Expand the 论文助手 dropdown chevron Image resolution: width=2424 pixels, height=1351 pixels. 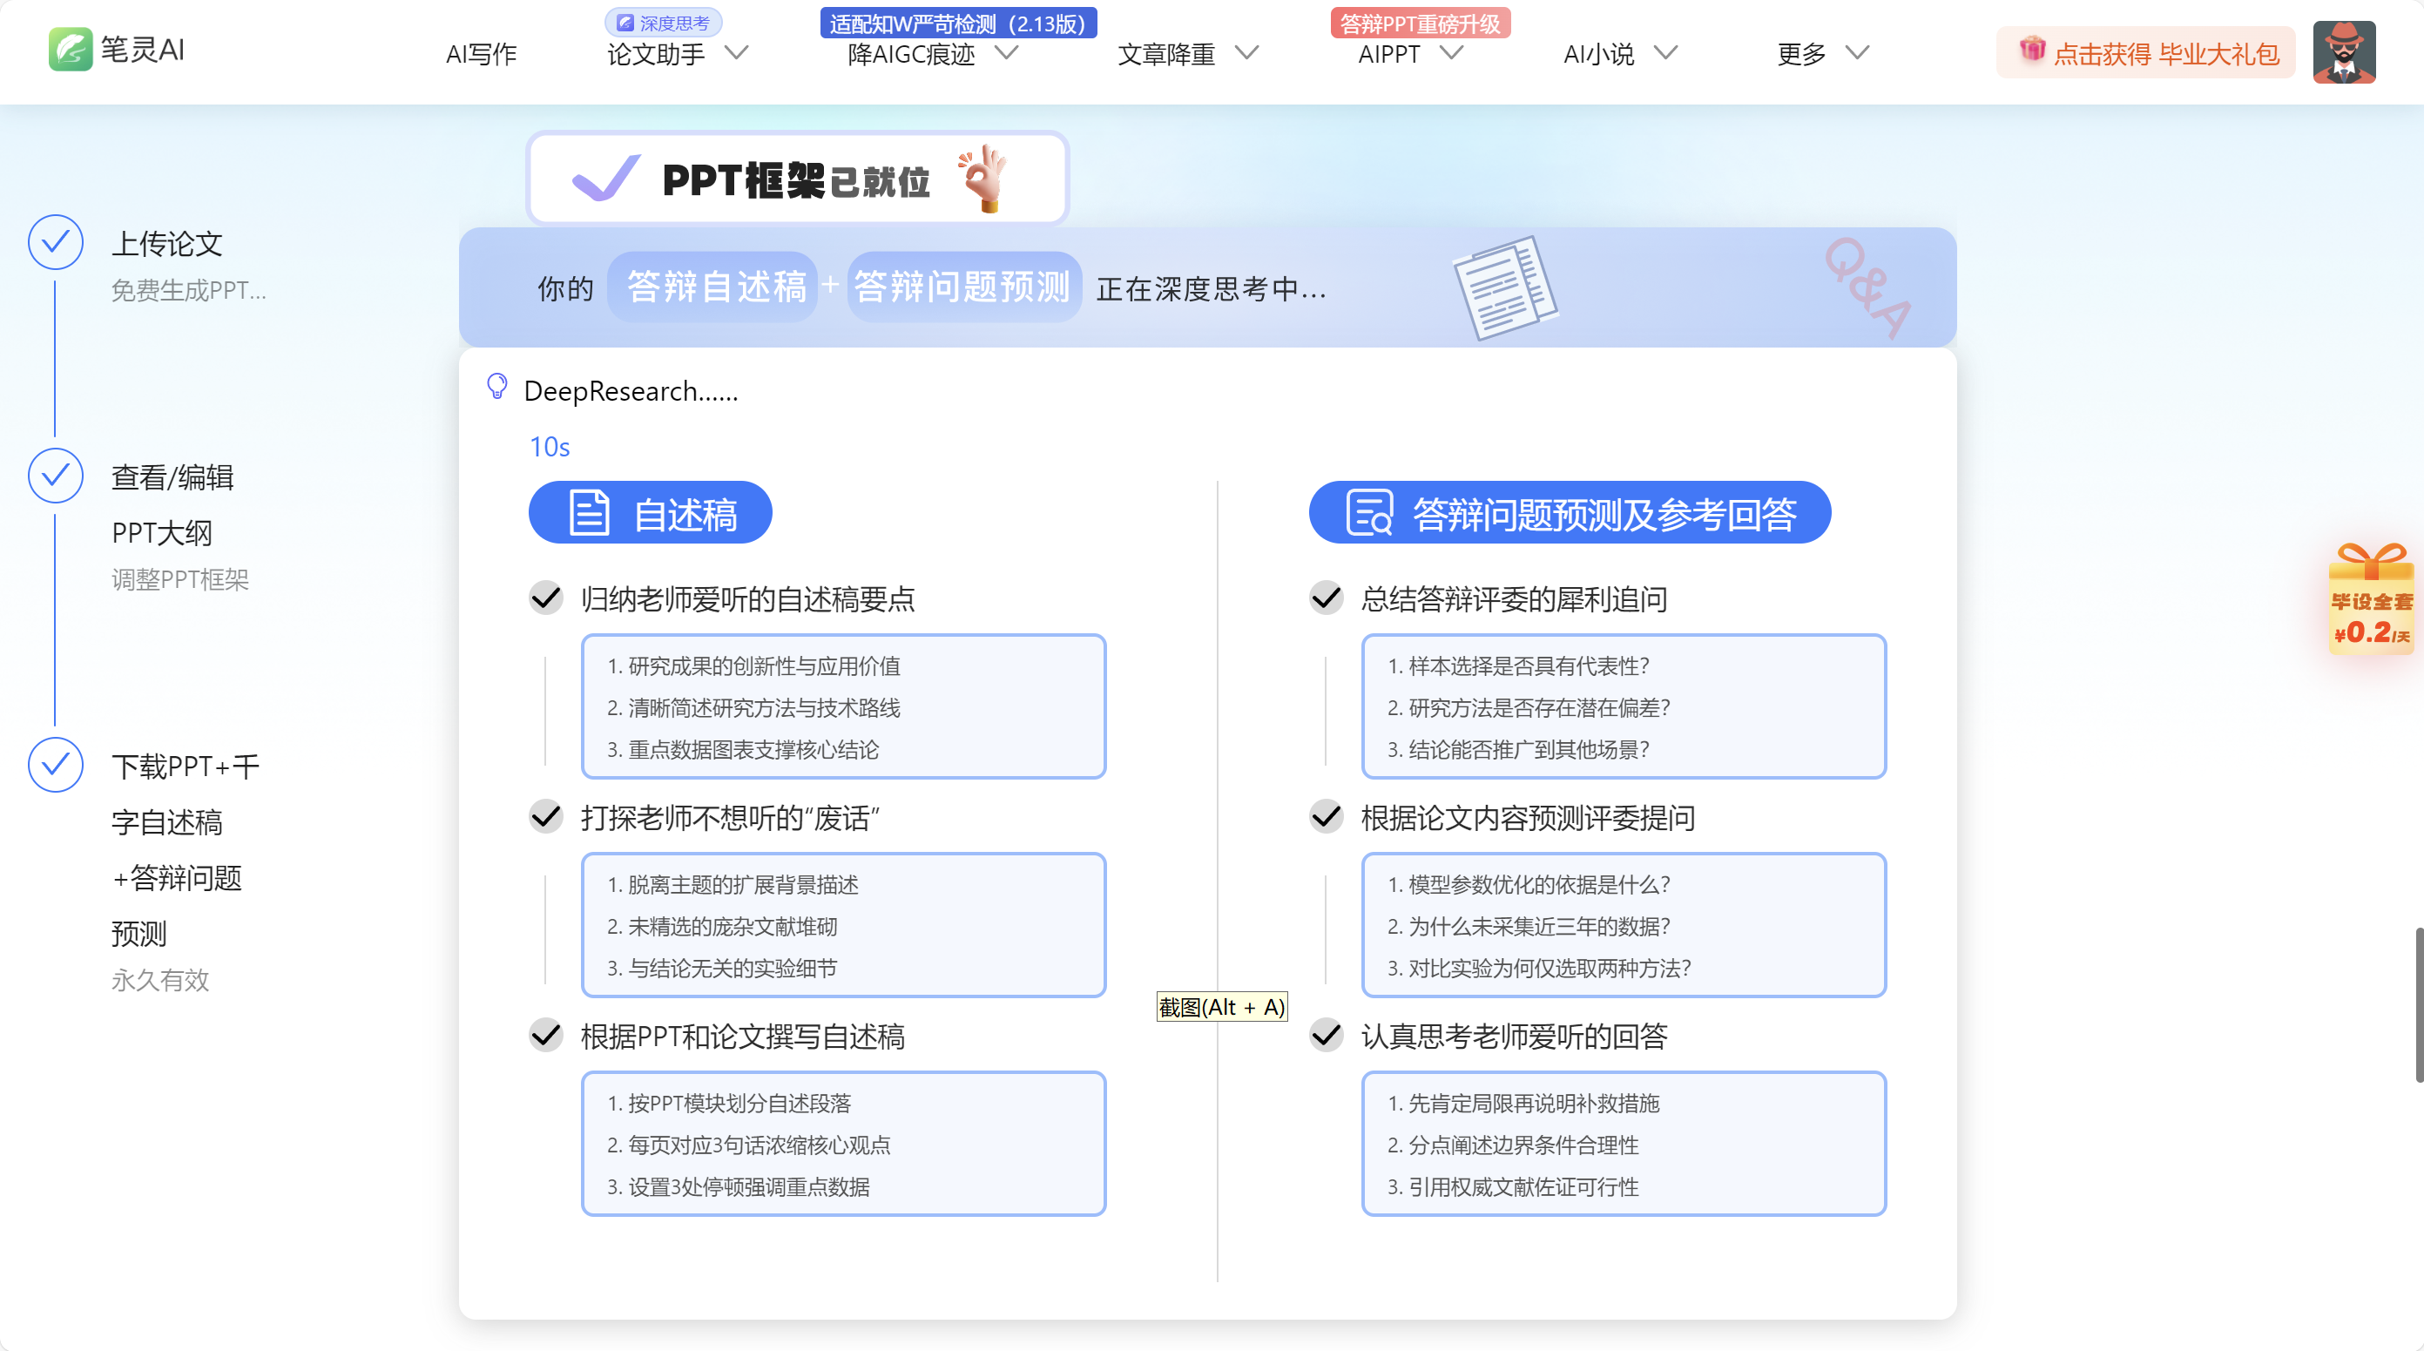737,54
